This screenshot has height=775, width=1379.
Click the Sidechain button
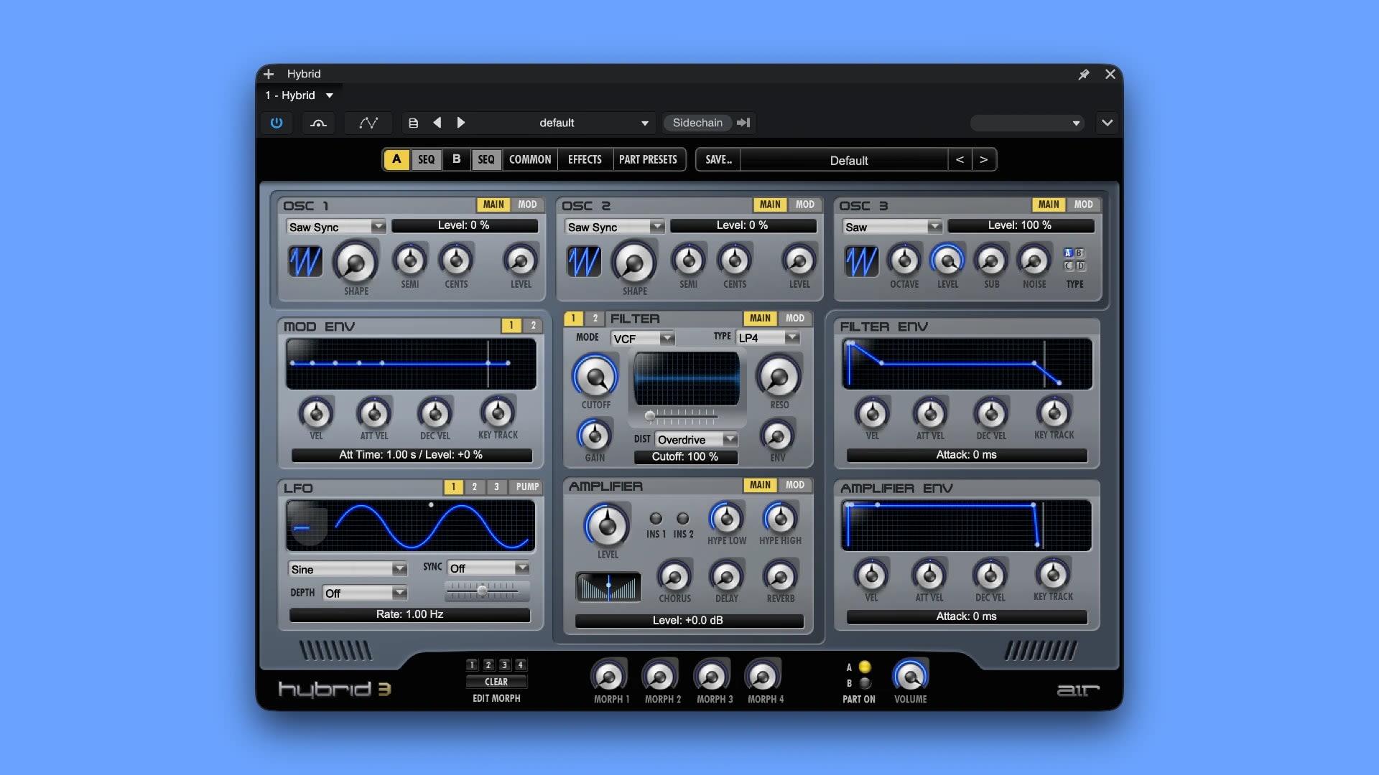(x=697, y=123)
